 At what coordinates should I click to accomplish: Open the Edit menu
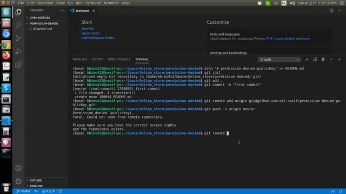coord(30,3)
